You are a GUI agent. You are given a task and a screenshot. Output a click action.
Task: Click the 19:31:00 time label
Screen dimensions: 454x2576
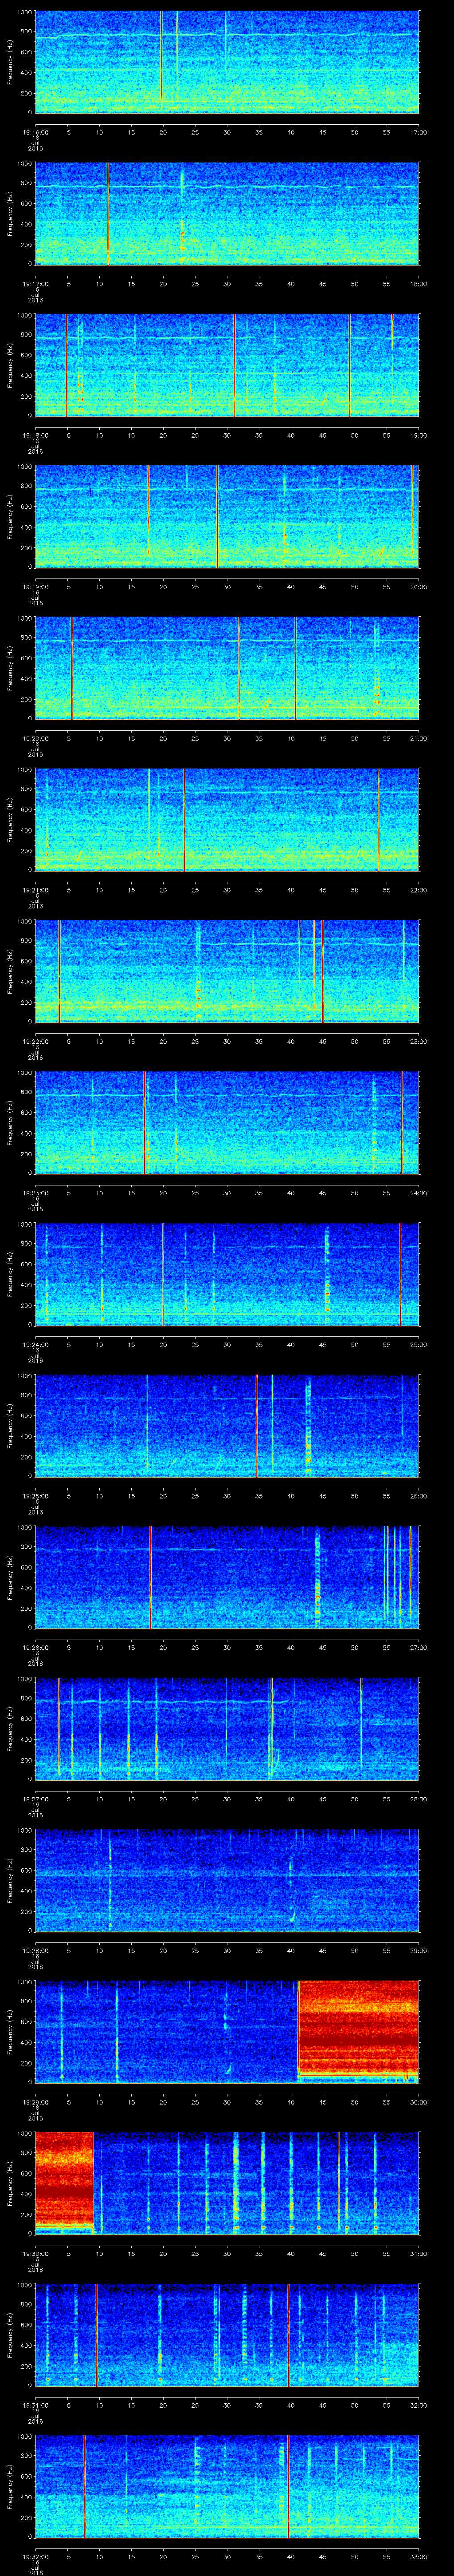(35, 2405)
